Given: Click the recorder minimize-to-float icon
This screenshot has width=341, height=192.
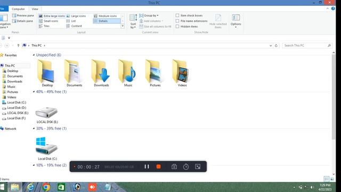Looking at the screenshot, I should tap(198, 166).
